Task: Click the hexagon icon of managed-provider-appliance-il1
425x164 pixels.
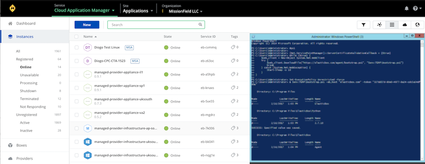Action: [88, 75]
